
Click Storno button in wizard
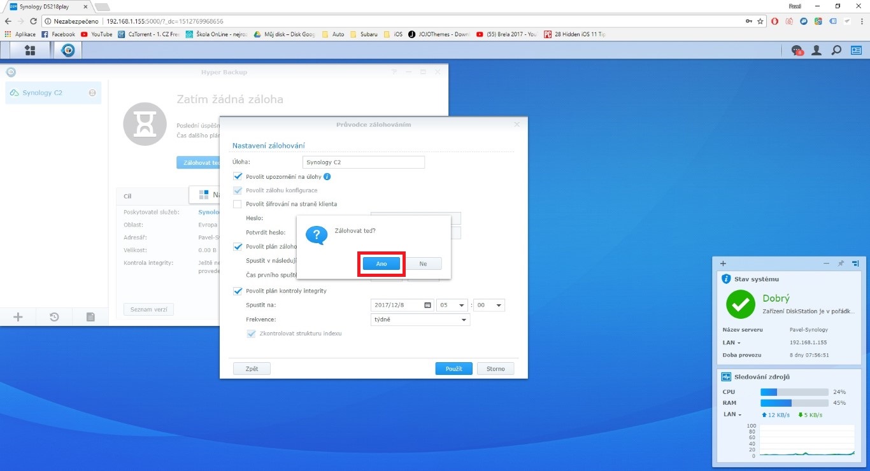[496, 369]
